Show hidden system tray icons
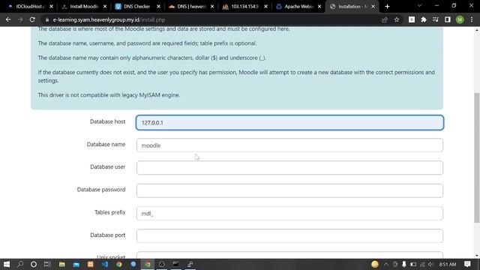 [386, 264]
